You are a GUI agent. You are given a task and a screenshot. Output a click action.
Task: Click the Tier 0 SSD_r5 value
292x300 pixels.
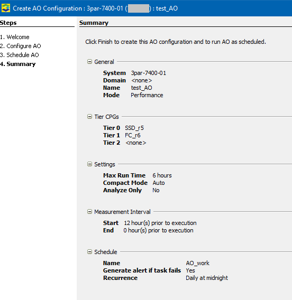click(134, 128)
